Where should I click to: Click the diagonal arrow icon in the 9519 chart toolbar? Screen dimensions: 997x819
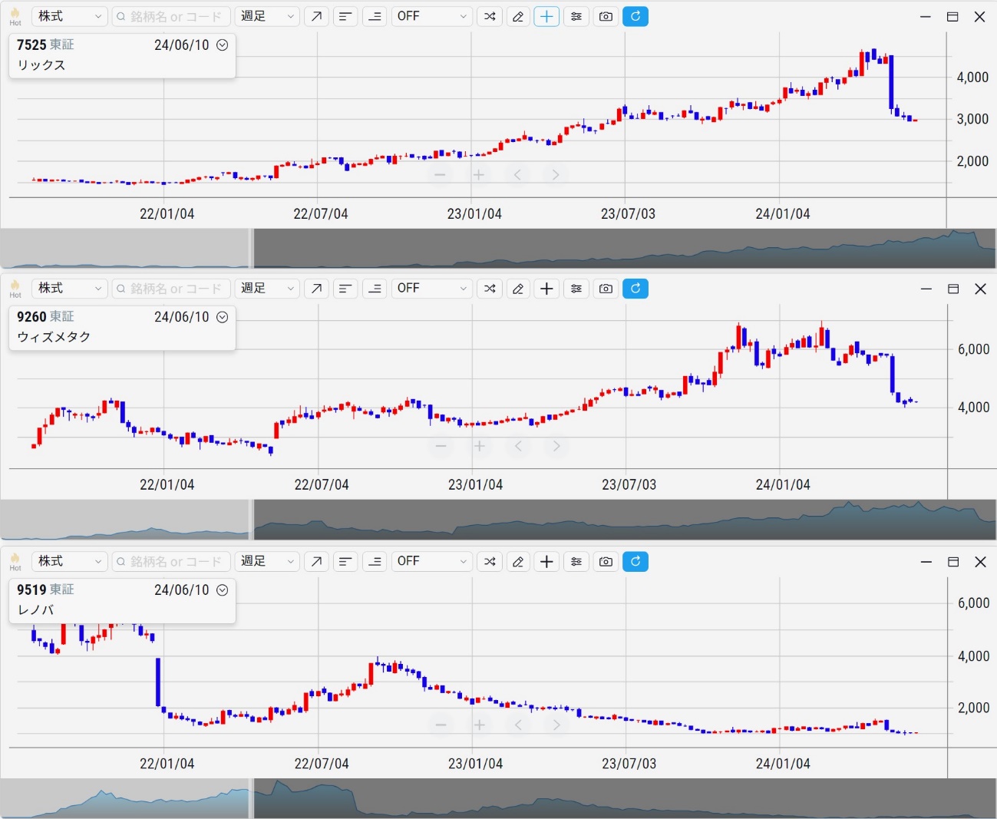[316, 562]
